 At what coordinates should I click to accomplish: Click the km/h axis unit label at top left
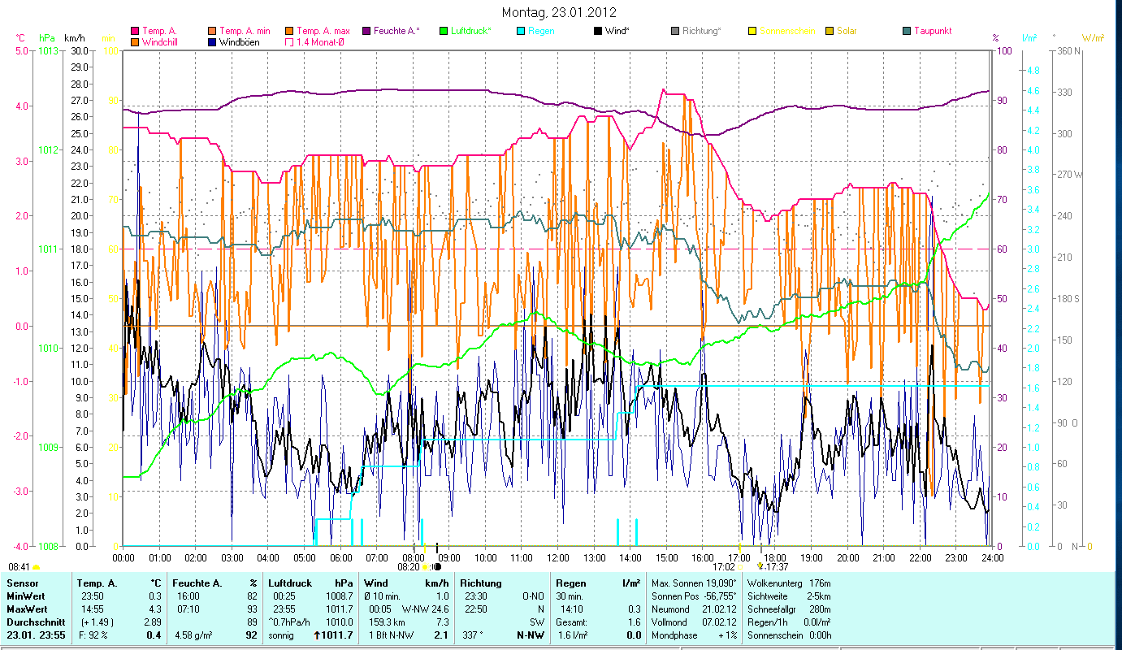[x=73, y=38]
